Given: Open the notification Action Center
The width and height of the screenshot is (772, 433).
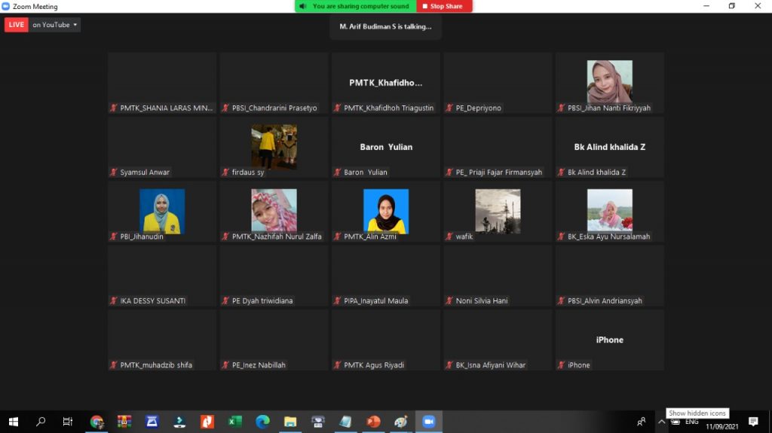Looking at the screenshot, I should coord(753,422).
